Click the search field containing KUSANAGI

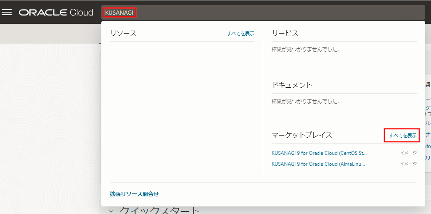[263, 13]
